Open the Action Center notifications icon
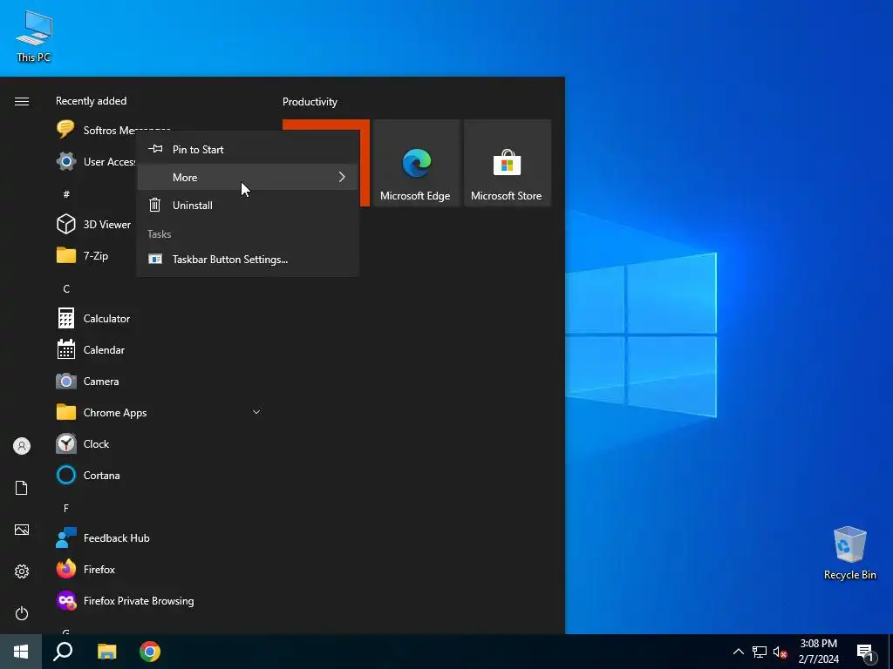This screenshot has height=669, width=893. [866, 652]
